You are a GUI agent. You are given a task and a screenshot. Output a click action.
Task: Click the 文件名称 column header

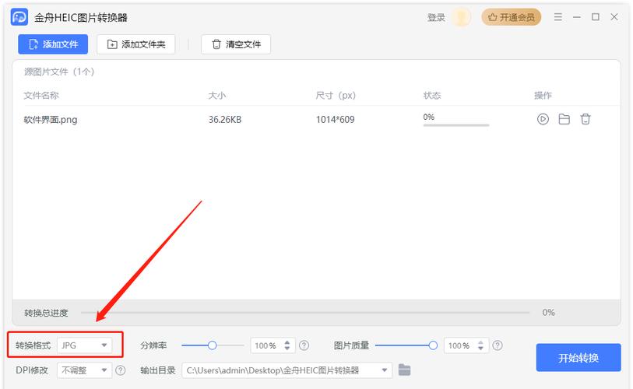pyautogui.click(x=41, y=95)
